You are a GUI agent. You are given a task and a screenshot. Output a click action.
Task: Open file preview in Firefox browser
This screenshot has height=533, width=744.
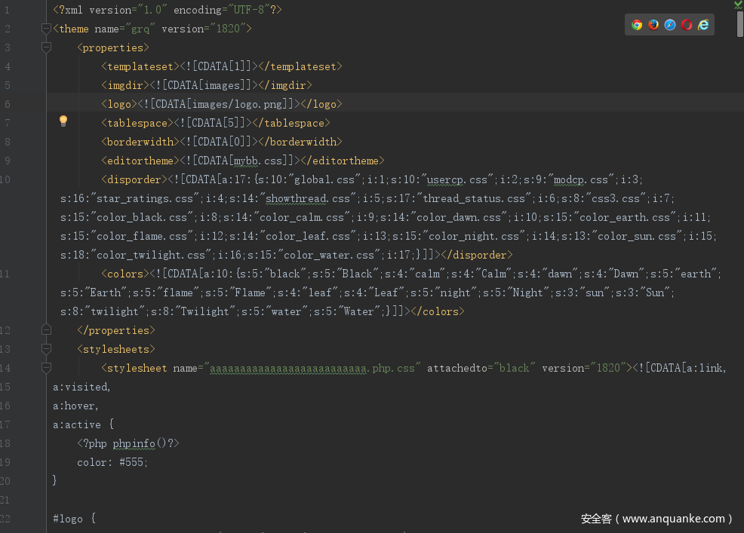point(653,25)
